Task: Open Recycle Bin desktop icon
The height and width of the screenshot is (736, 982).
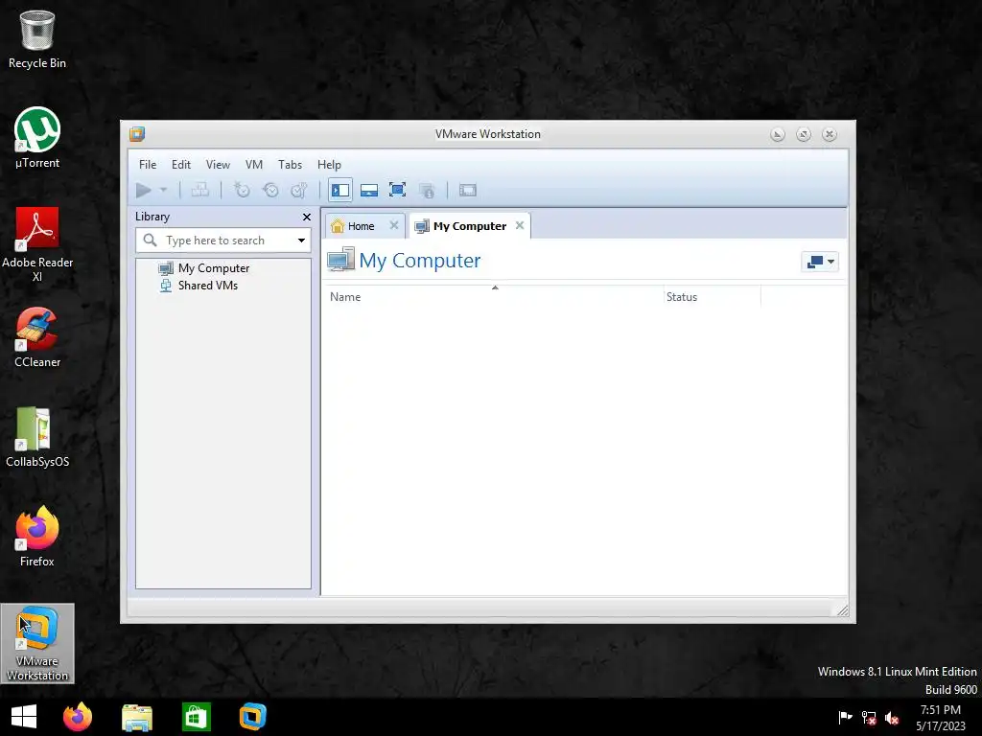Action: pyautogui.click(x=37, y=38)
